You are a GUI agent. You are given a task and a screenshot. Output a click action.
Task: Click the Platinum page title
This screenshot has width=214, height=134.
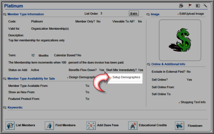pyautogui.click(x=13, y=6)
